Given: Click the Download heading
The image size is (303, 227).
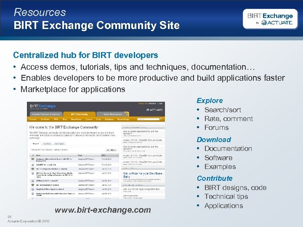Looking at the screenshot, I should tap(214, 140).
